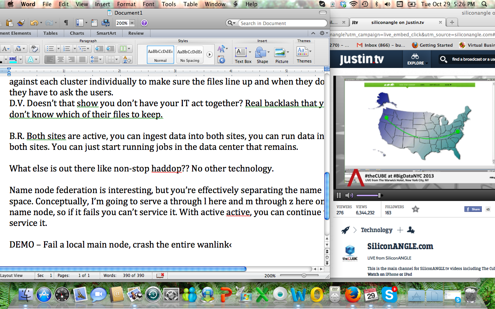495x309 pixels.
Task: Toggle align text right
Action: (72, 59)
